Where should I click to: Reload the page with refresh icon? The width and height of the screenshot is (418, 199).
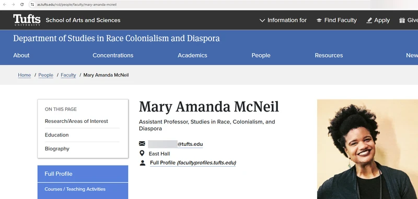point(22,5)
